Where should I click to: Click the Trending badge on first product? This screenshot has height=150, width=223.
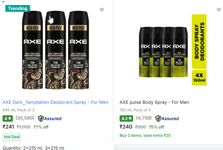(x=18, y=8)
